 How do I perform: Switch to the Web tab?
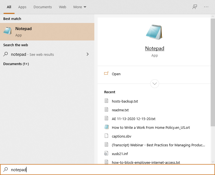63,7
